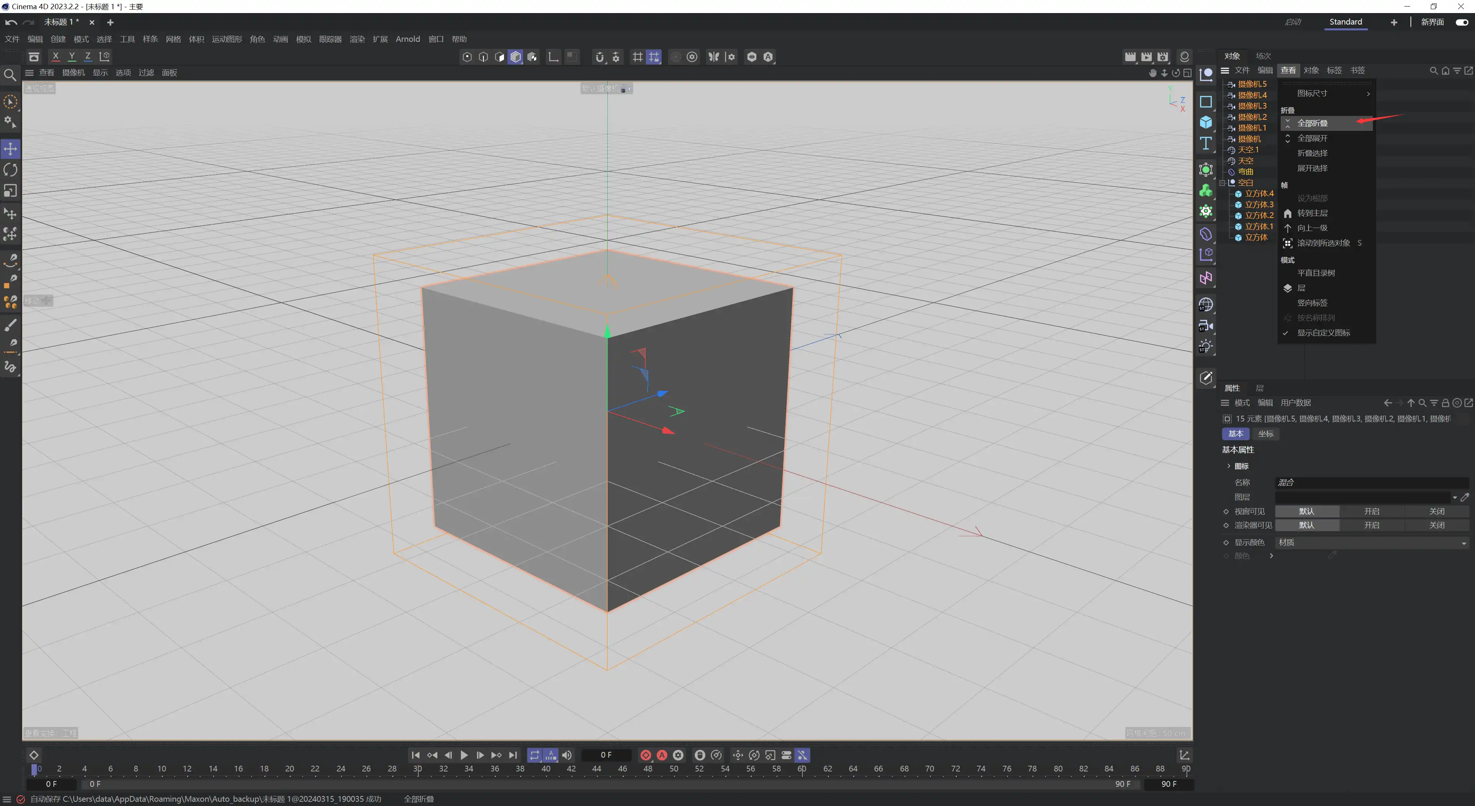Choose 全部折叠 from the view menu
The image size is (1475, 806).
1327,123
